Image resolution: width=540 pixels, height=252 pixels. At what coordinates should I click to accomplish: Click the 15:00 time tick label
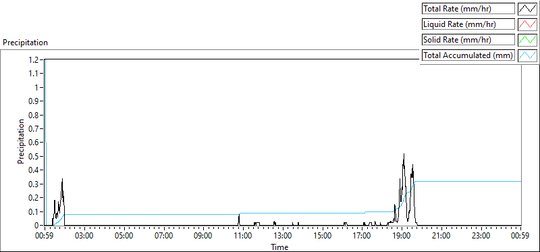click(x=323, y=236)
